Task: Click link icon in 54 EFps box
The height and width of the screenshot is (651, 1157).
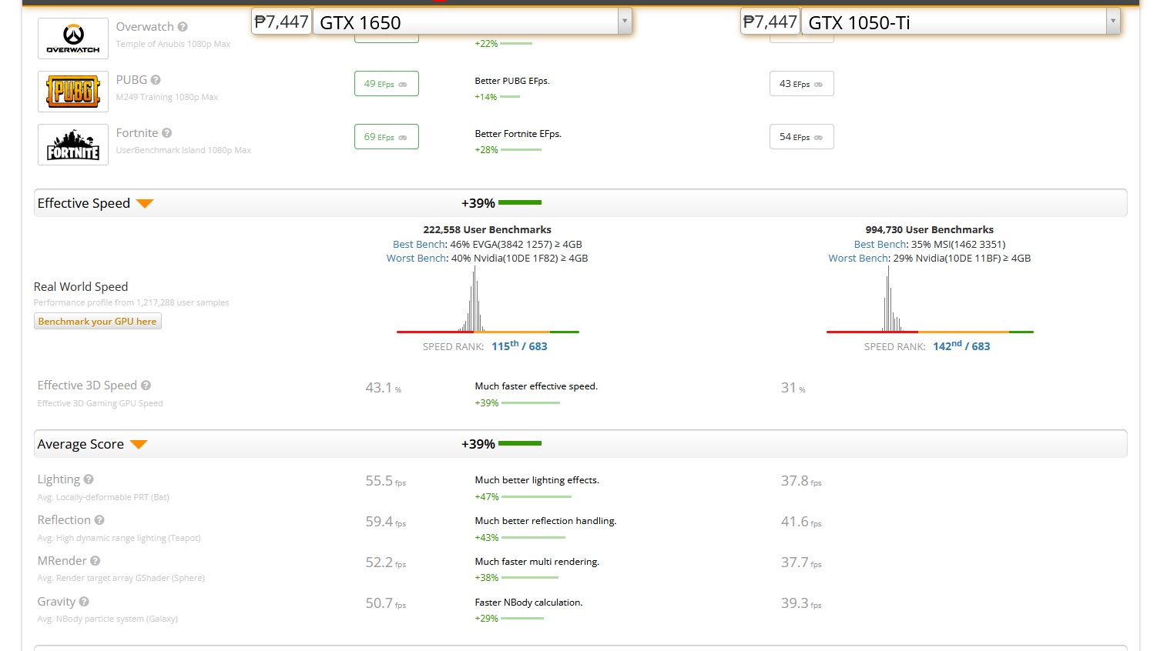Action: click(818, 138)
